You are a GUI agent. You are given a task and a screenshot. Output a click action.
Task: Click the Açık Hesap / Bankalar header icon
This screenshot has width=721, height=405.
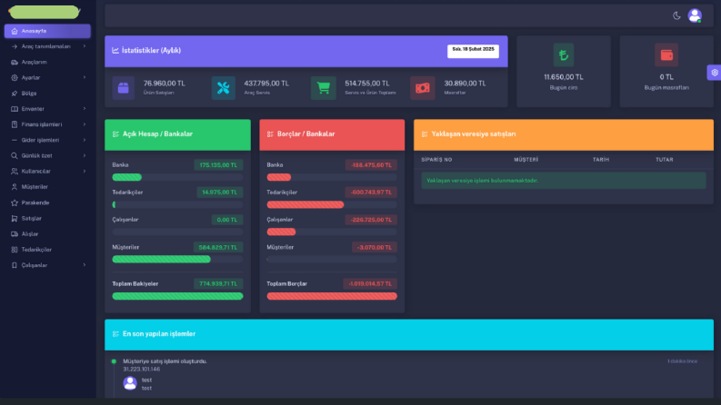pyautogui.click(x=115, y=134)
